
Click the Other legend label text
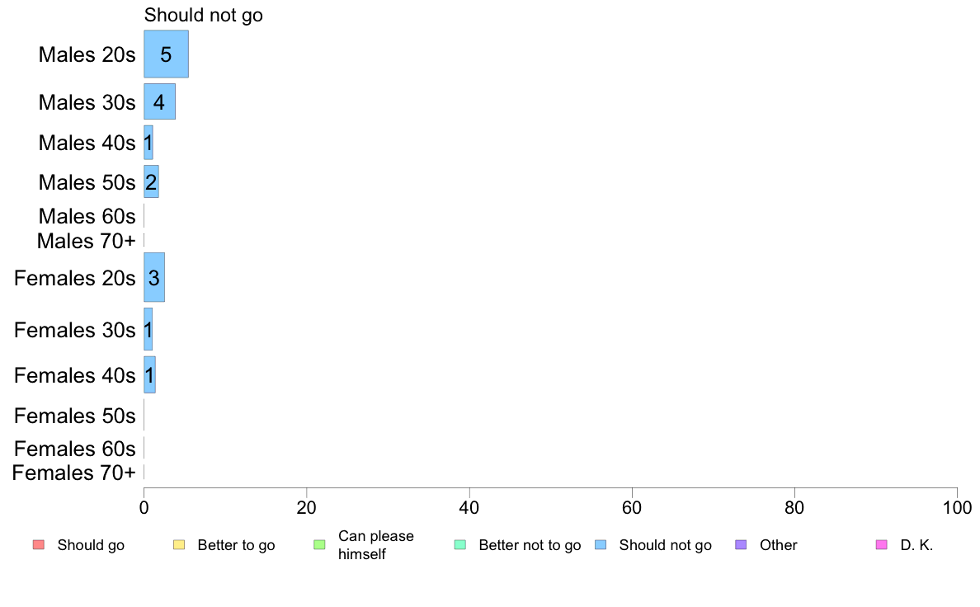778,545
